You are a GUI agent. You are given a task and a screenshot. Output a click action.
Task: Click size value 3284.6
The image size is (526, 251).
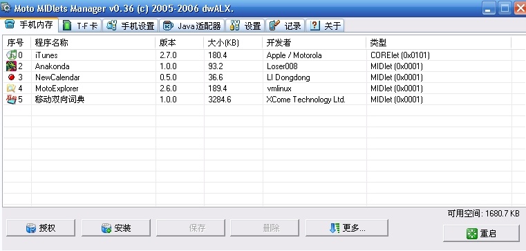[219, 100]
